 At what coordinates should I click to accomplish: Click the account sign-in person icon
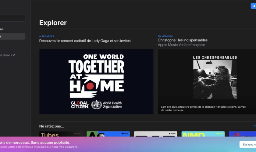tap(253, 6)
